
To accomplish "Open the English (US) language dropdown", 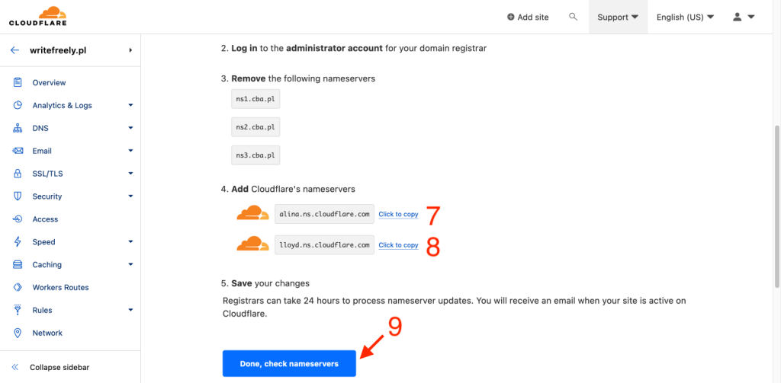I will click(x=686, y=17).
